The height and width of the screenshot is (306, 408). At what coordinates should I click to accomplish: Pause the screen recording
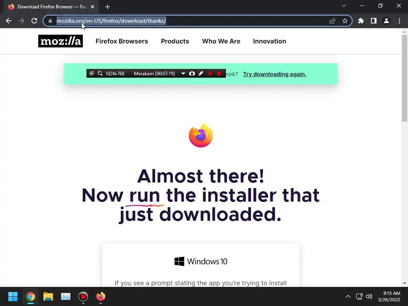point(210,74)
